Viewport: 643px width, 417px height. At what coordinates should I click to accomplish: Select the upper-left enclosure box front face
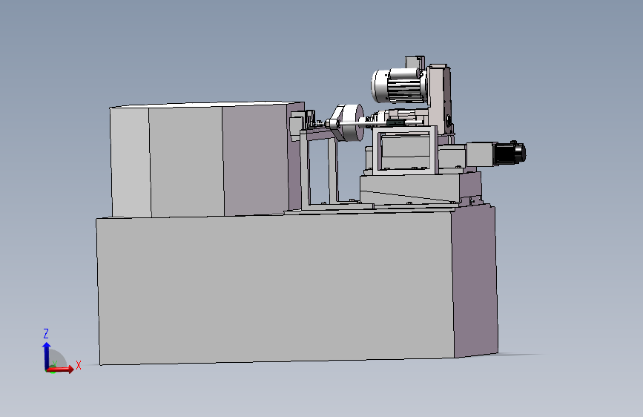(187, 160)
